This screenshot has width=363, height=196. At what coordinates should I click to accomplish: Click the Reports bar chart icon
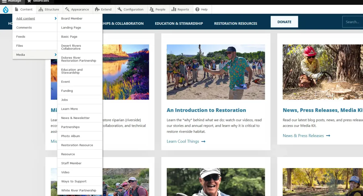[174, 9]
